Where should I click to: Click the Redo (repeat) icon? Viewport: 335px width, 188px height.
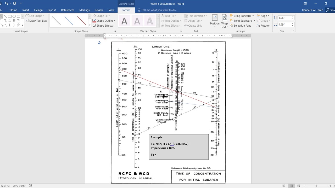pyautogui.click(x=15, y=4)
